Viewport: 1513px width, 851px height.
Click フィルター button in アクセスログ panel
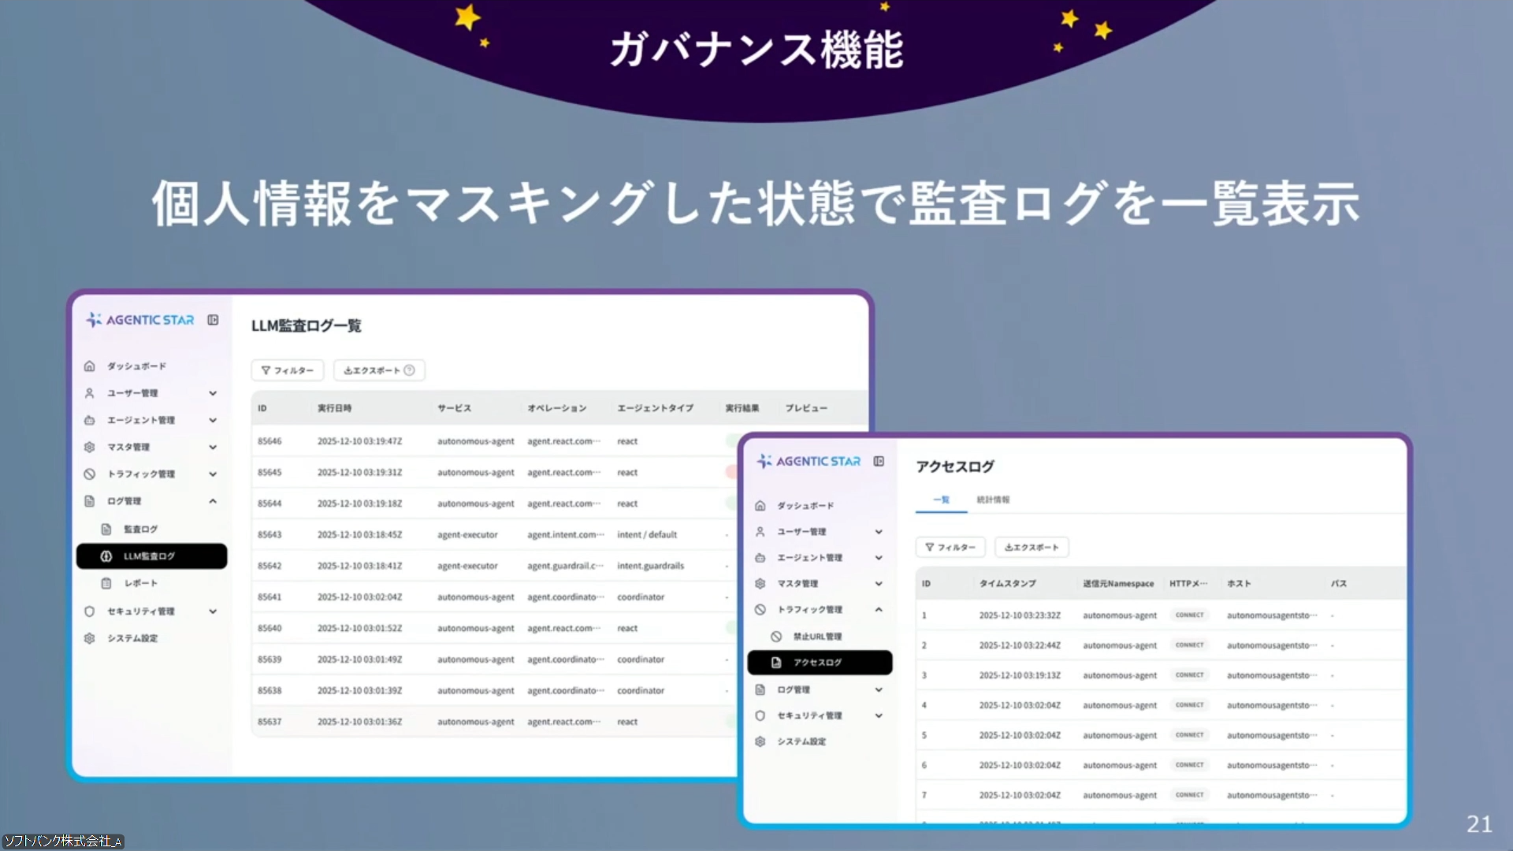click(950, 547)
